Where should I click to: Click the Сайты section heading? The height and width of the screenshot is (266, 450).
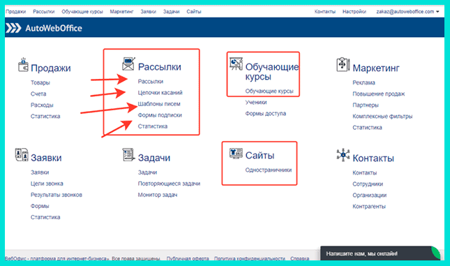tap(260, 156)
